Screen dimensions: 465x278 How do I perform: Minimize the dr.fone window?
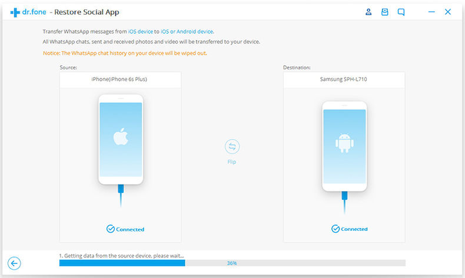431,12
